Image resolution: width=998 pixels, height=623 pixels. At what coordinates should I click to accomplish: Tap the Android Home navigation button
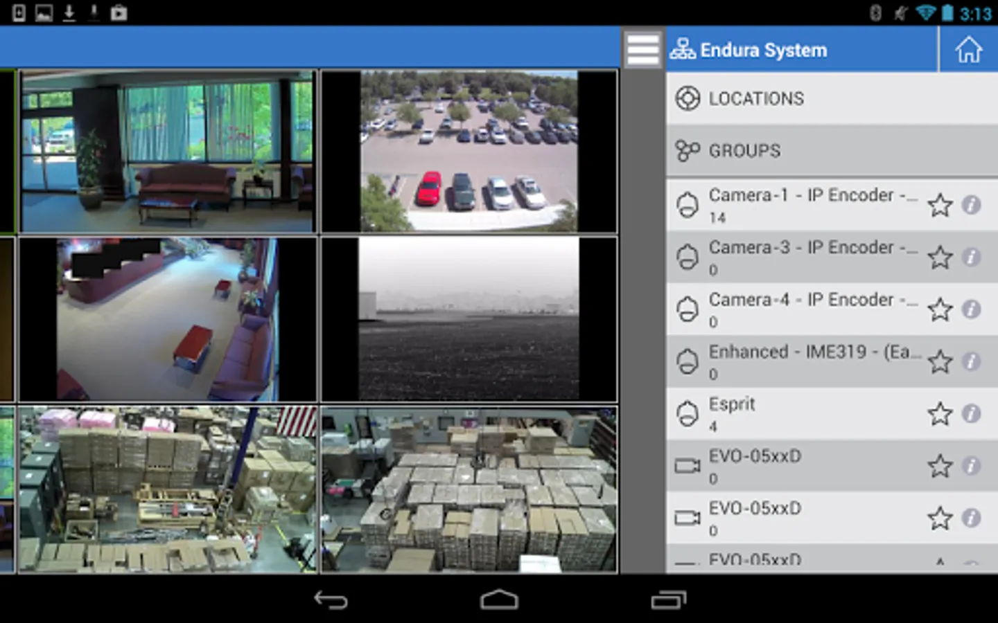[499, 599]
